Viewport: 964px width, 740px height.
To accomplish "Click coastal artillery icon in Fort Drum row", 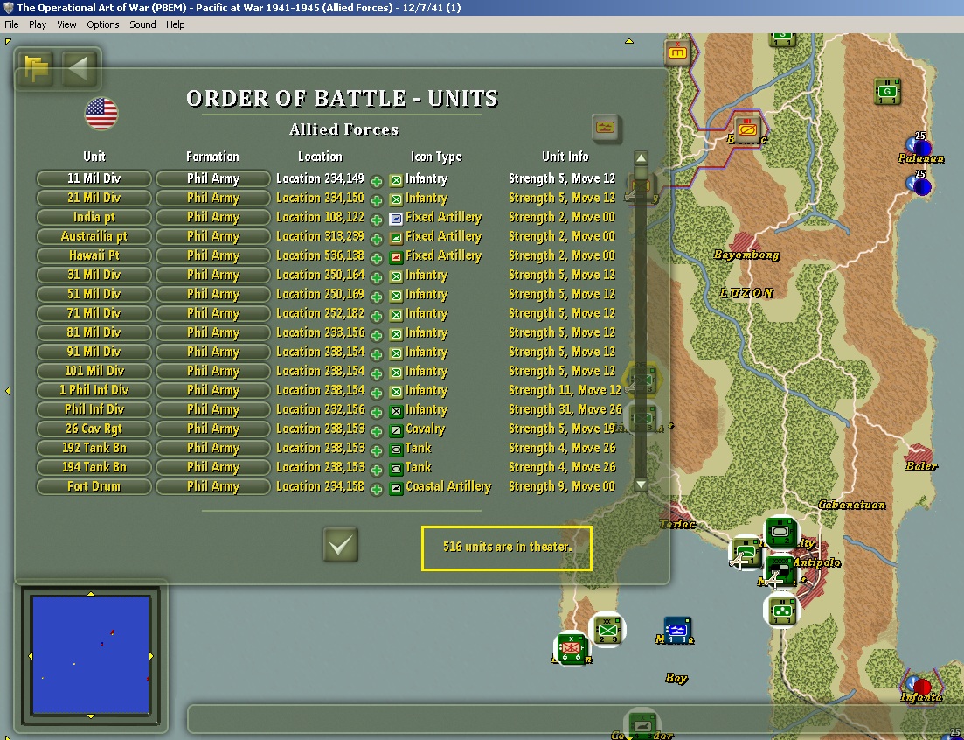I will click(x=397, y=488).
